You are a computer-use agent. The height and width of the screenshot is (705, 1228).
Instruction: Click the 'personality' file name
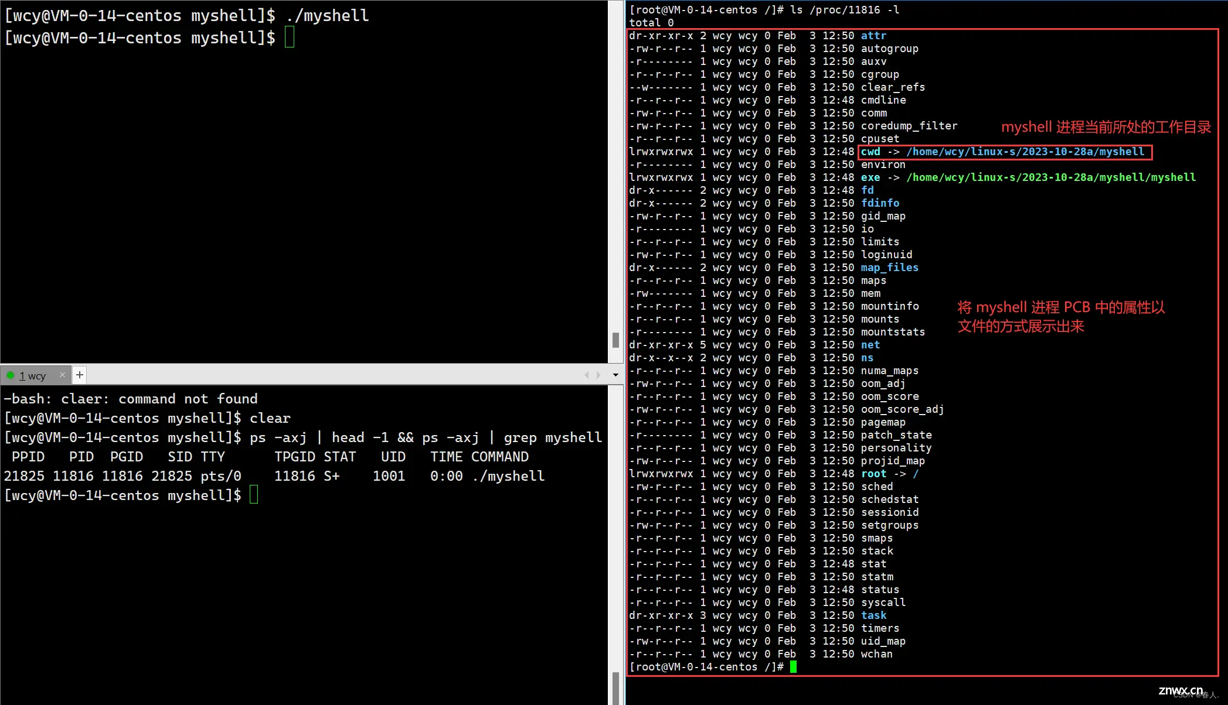tap(896, 448)
